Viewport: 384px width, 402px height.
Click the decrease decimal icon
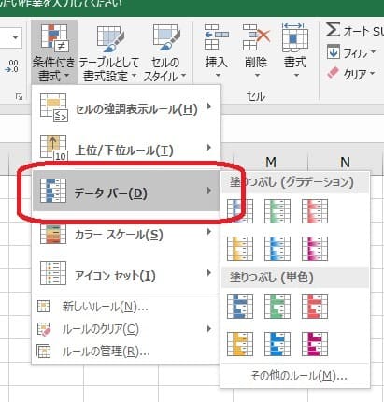pyautogui.click(x=12, y=66)
